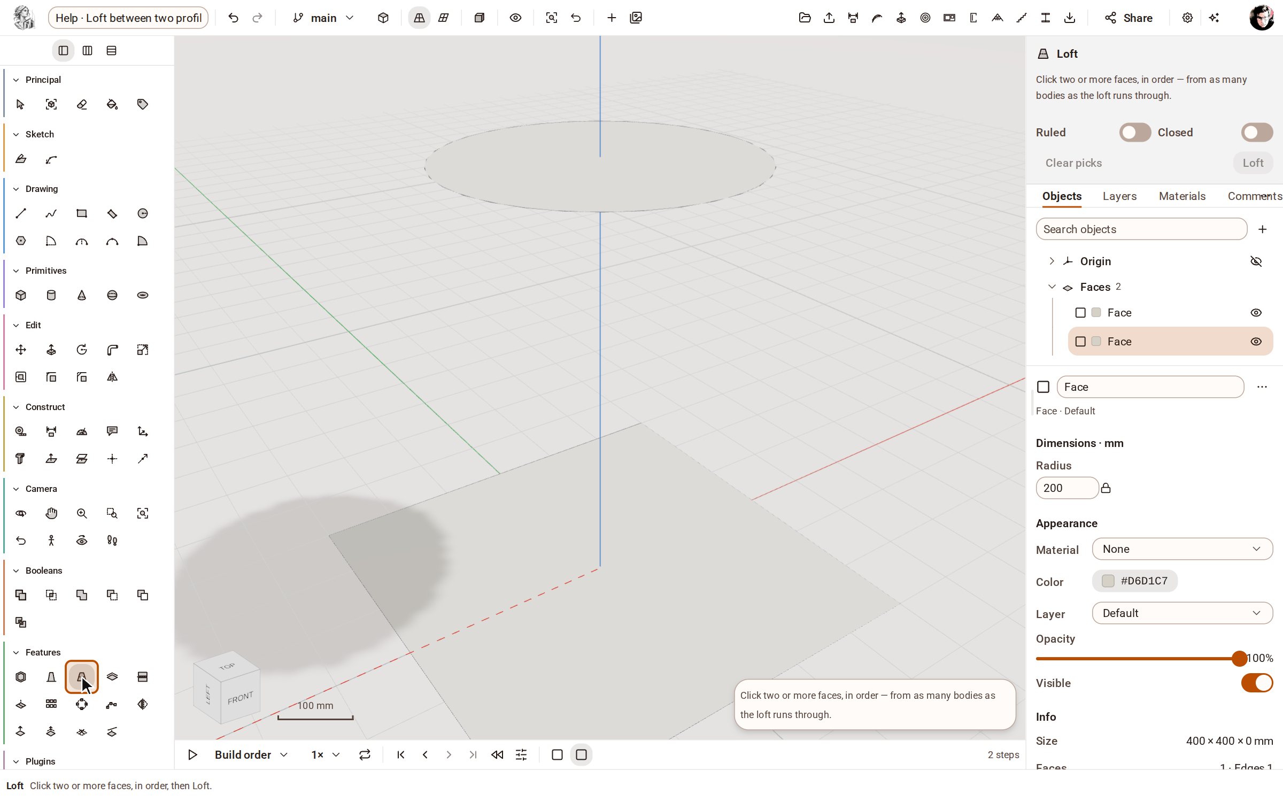Screen dimensions: 1283x802
Task: Switch to the Objects tab
Action: pos(1062,196)
